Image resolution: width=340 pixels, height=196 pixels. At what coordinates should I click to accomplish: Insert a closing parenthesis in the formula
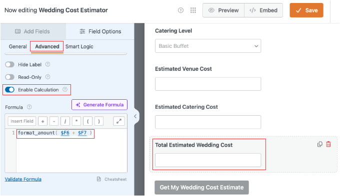[x=99, y=121]
